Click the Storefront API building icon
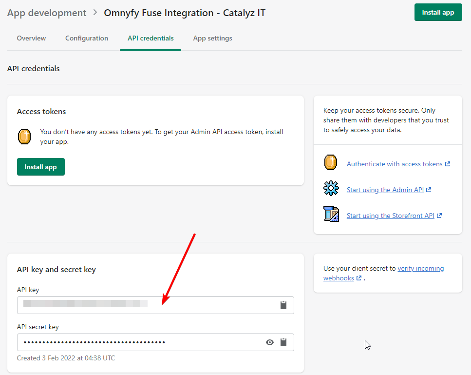Screen dimensions: 471x375 [x=331, y=214]
